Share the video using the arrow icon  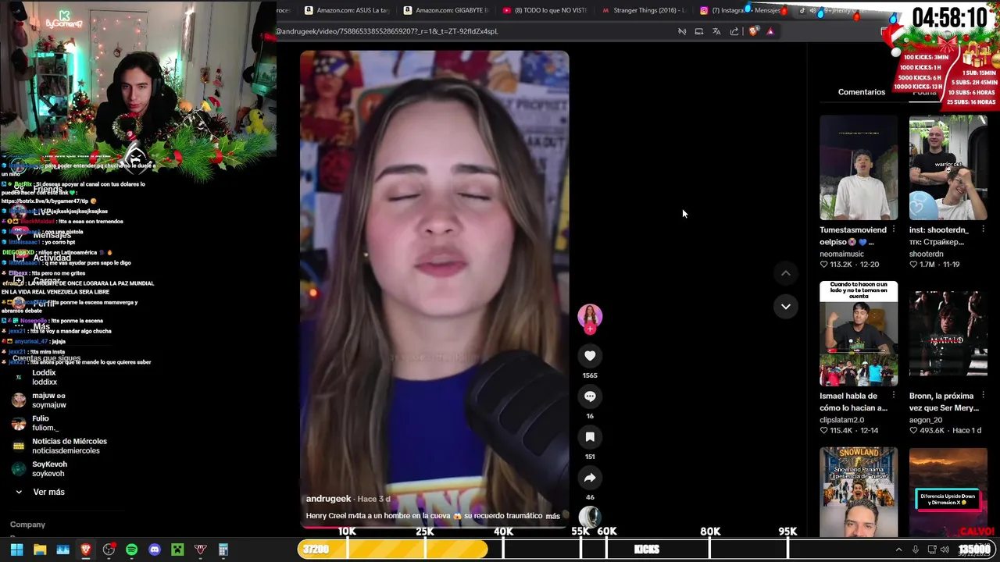(x=590, y=478)
